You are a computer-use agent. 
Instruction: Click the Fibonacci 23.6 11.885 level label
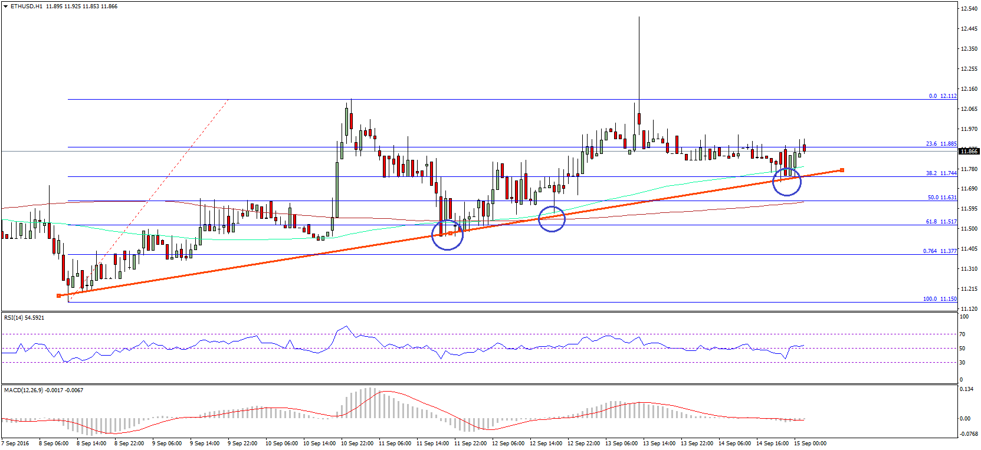(x=941, y=143)
